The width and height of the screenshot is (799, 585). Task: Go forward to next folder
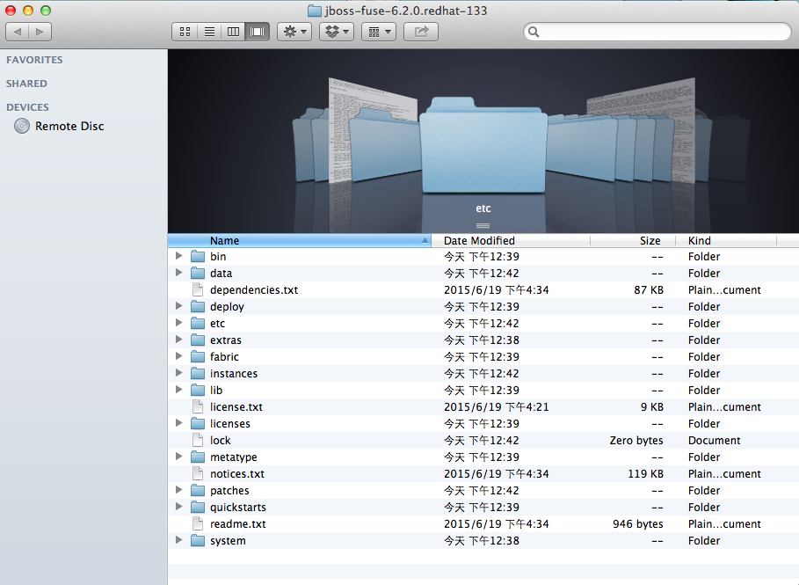(x=40, y=32)
